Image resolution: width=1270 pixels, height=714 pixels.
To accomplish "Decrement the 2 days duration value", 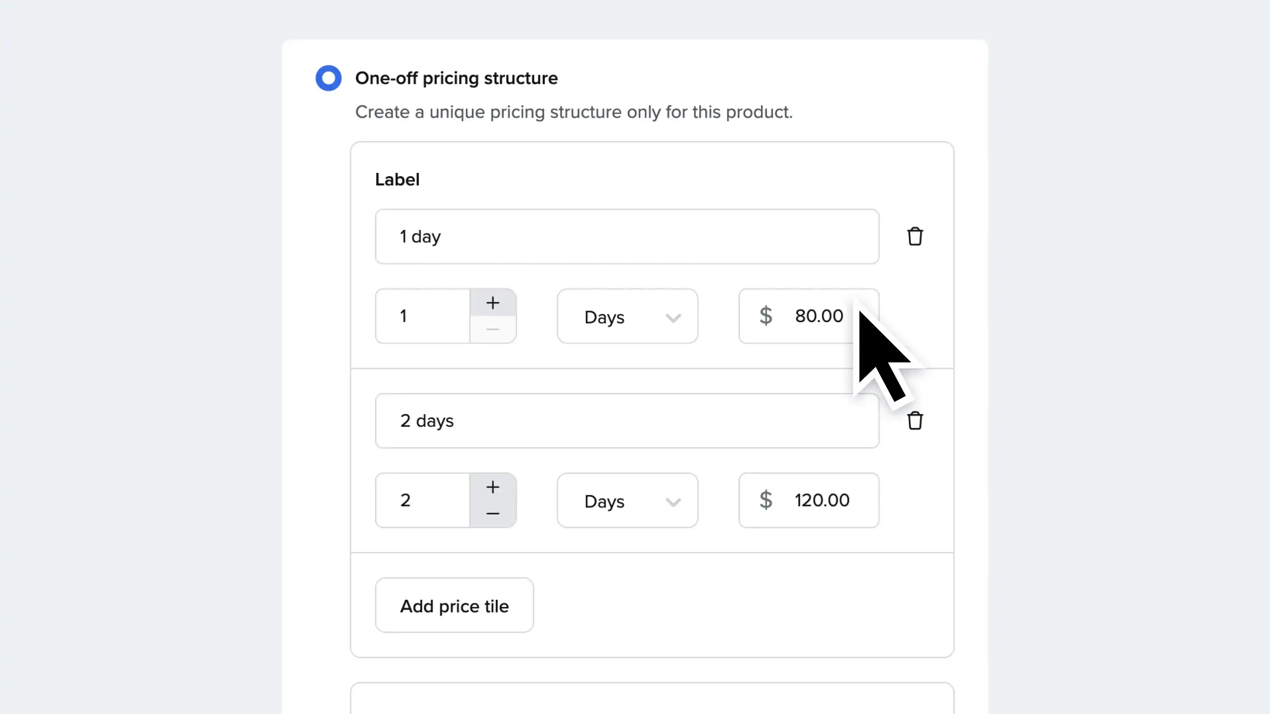I will 492,513.
